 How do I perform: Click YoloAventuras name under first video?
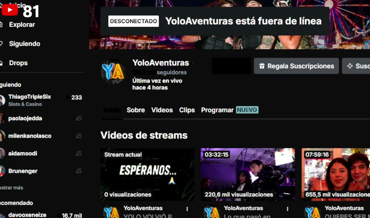pos(143,208)
